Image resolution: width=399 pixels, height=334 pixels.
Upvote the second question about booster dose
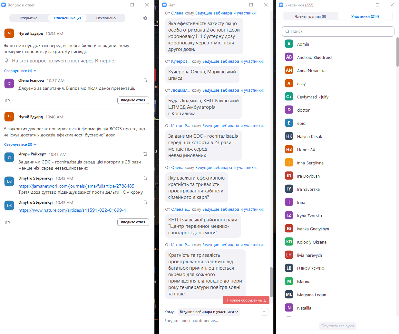pos(7,222)
